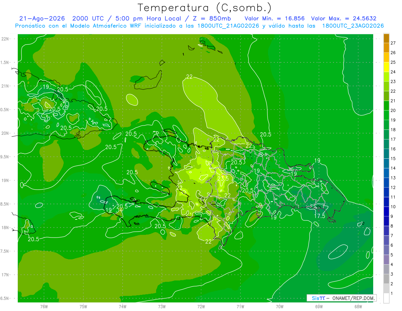Click the "68W" longitude axis label

[358, 306]
